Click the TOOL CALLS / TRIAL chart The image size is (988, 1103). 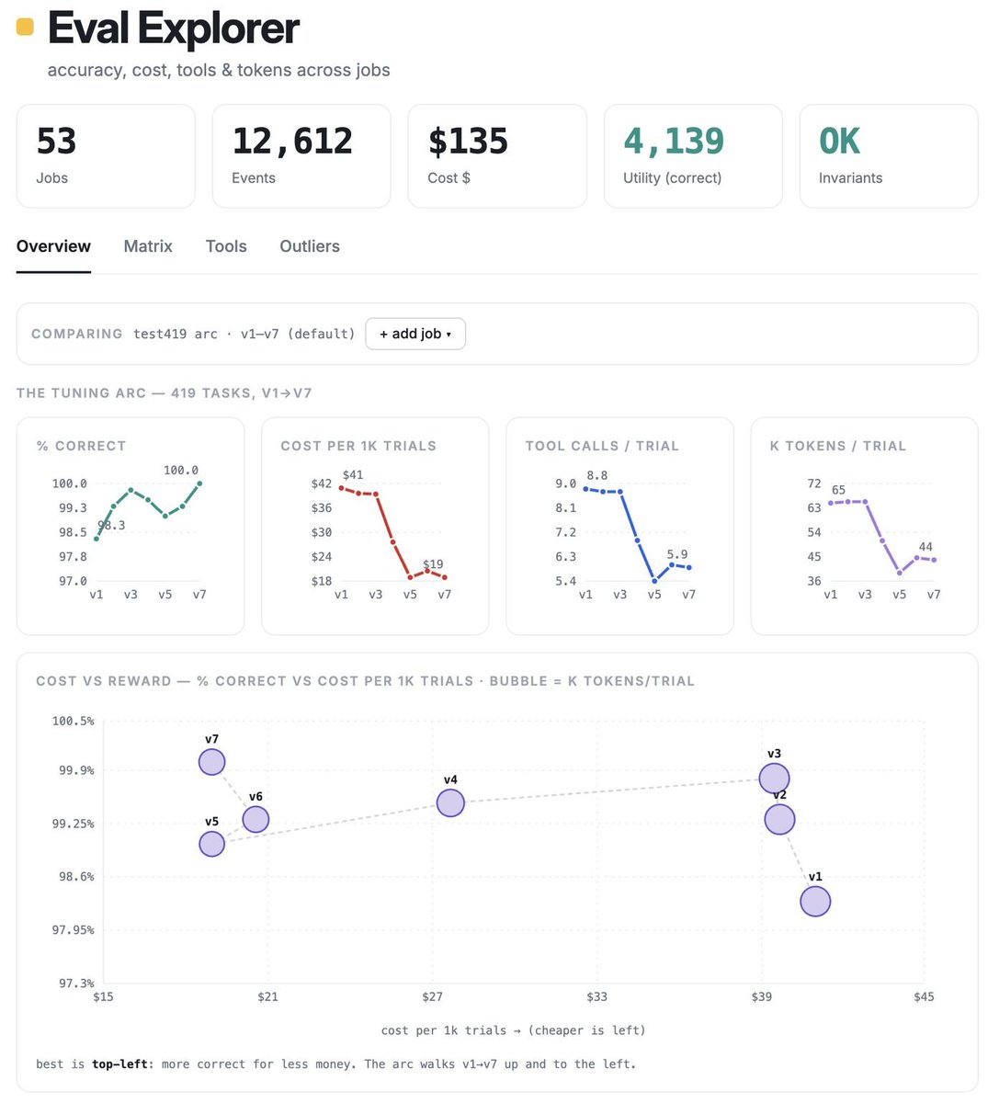(x=619, y=526)
